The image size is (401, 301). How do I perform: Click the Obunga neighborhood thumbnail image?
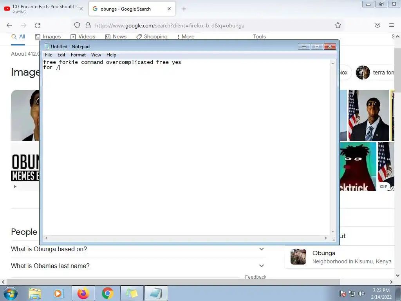pyautogui.click(x=298, y=257)
